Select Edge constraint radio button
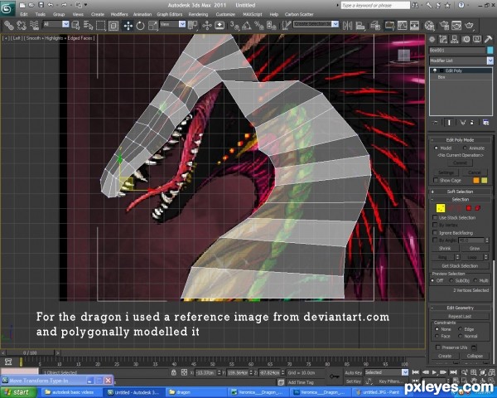 [x=461, y=329]
